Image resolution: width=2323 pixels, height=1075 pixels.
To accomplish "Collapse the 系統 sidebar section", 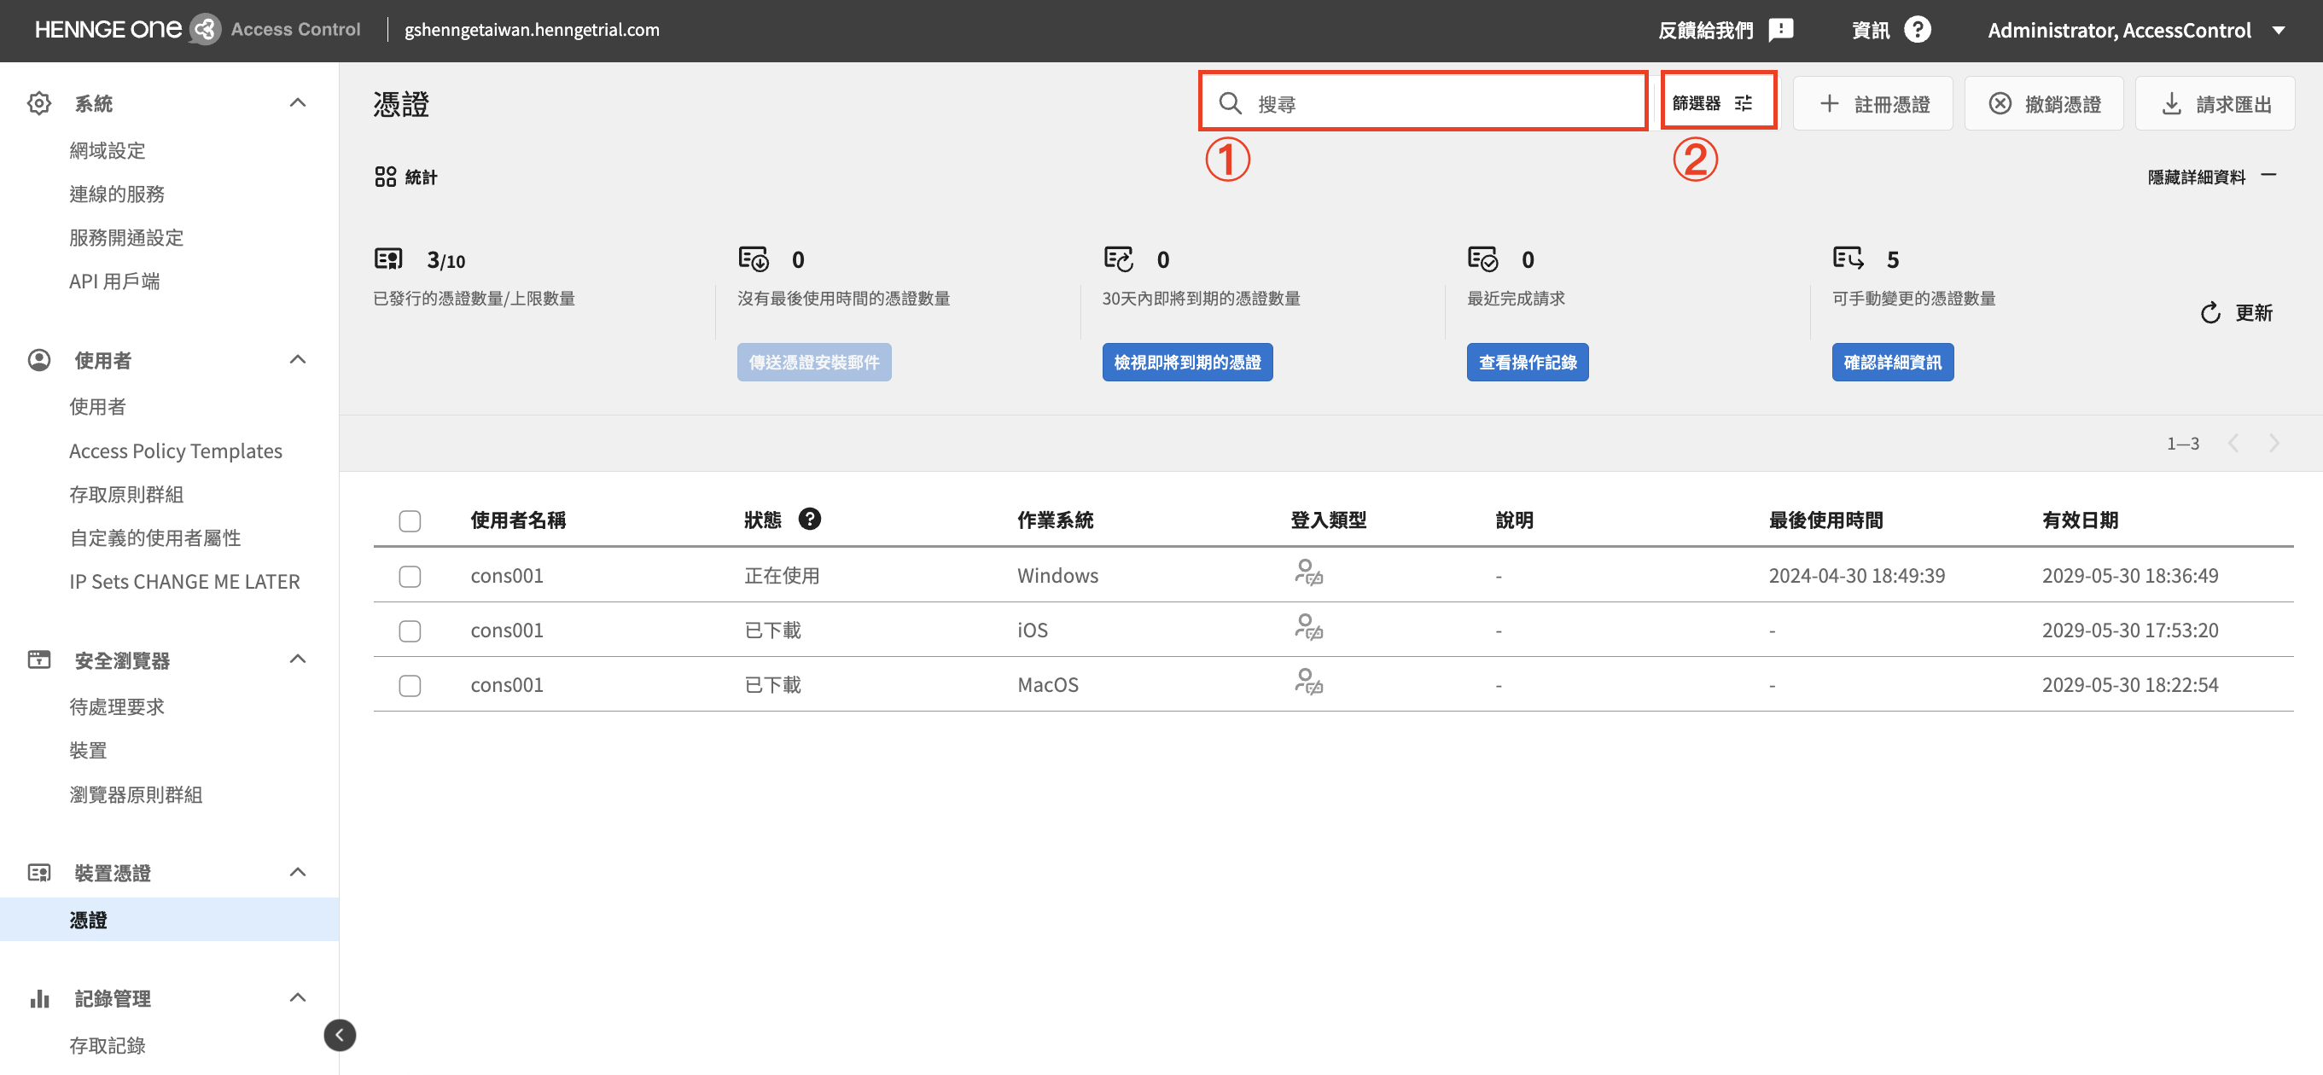I will point(298,103).
